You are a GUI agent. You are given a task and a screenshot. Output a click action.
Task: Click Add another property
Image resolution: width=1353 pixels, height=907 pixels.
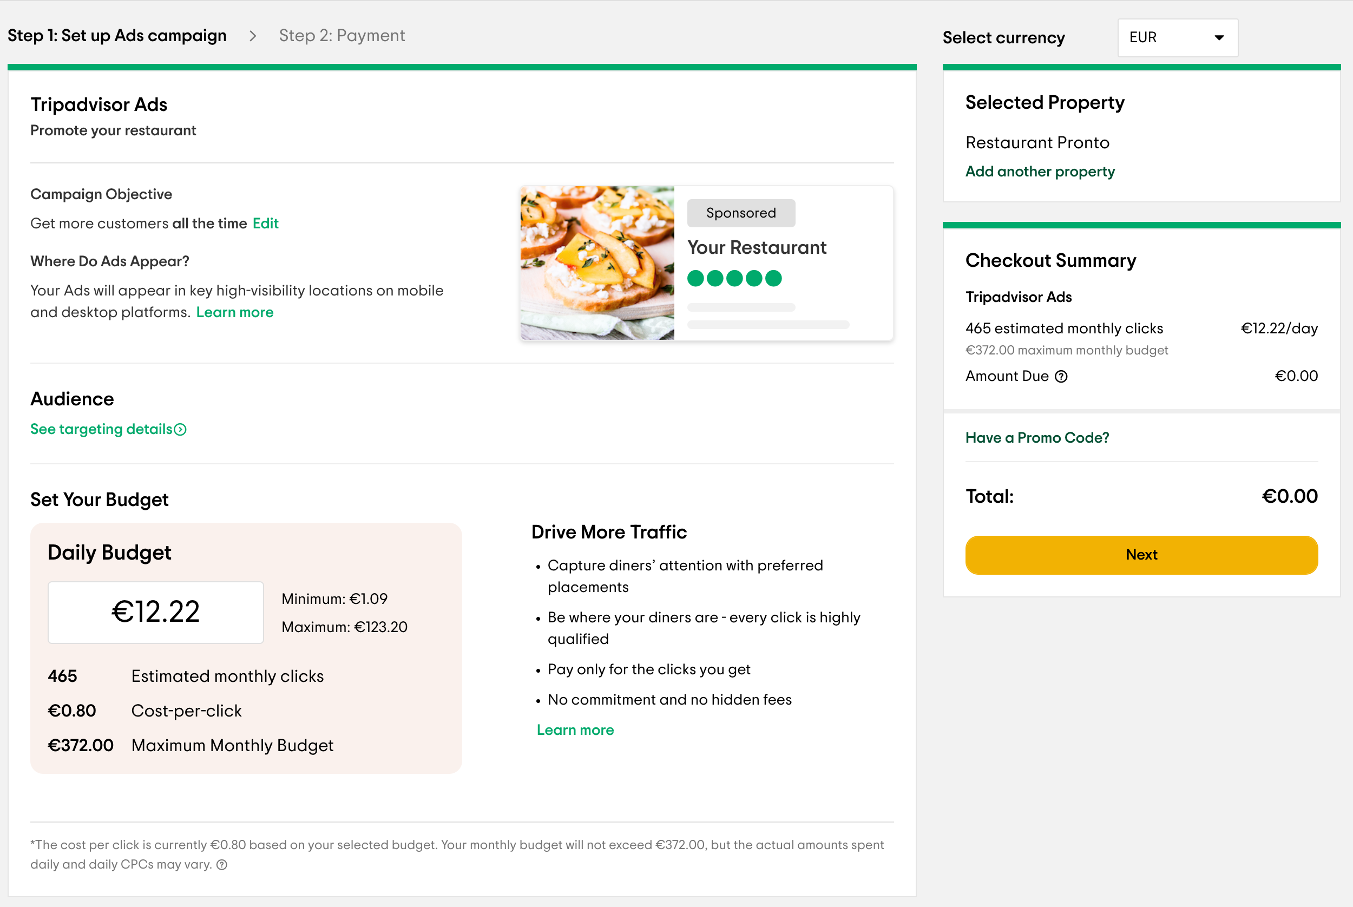coord(1040,172)
